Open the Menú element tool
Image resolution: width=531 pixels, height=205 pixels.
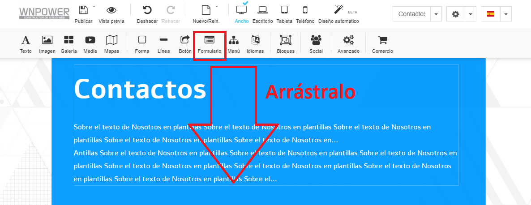tap(234, 44)
